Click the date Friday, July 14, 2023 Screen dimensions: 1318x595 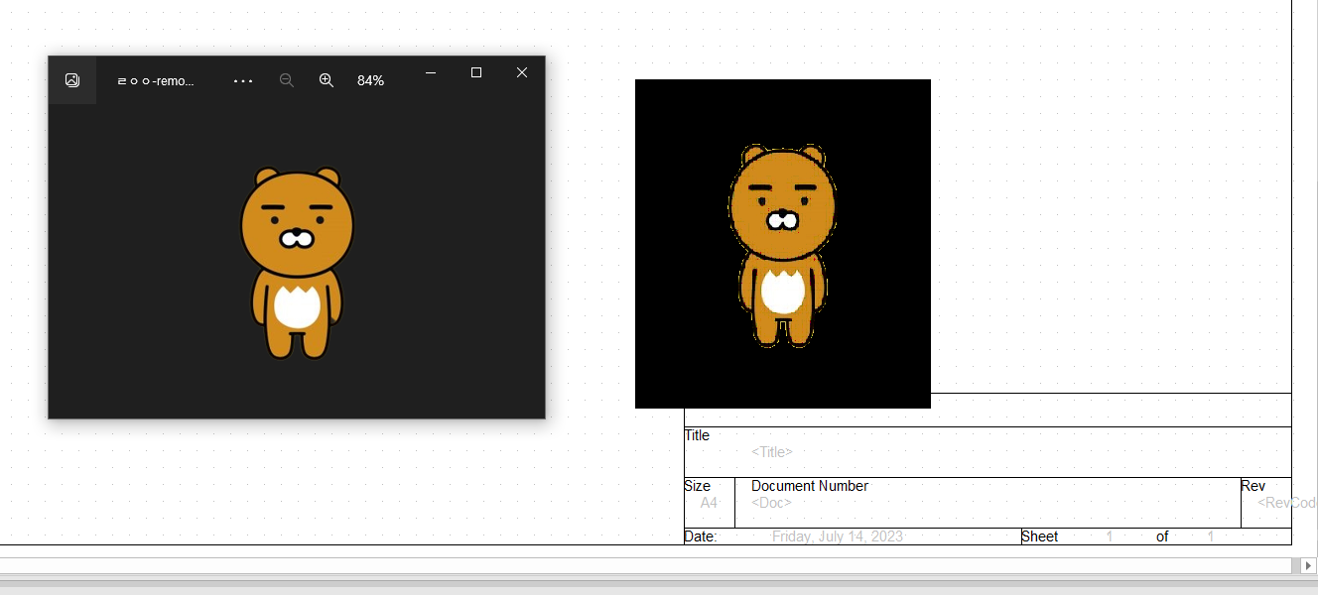838,536
